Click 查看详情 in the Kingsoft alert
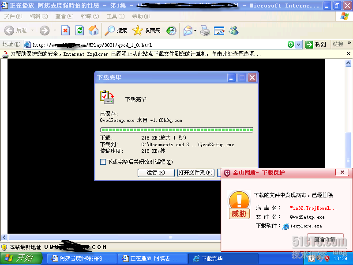353x265 pixels. point(325,239)
